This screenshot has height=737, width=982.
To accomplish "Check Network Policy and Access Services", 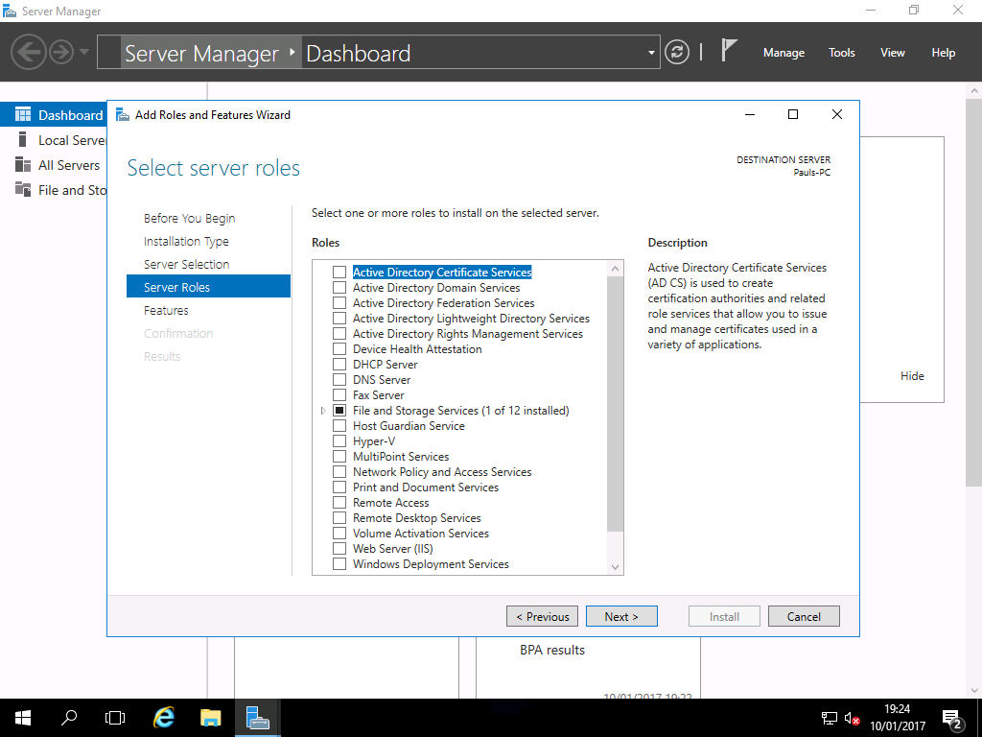I will pos(339,472).
